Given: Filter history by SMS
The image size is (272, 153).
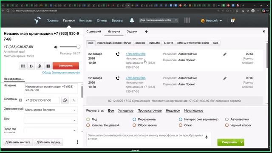Looking at the screenshot, I should click(215, 43).
